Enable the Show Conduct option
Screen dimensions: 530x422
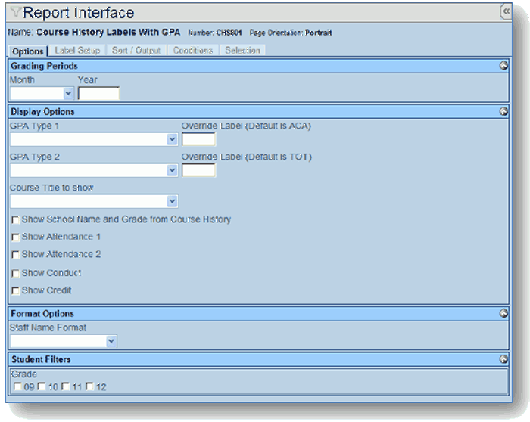coord(16,273)
